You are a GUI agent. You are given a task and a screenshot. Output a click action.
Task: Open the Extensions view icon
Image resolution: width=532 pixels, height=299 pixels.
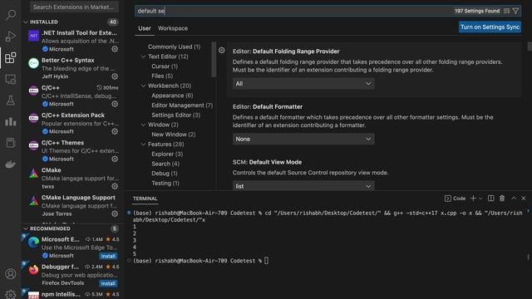pyautogui.click(x=11, y=57)
